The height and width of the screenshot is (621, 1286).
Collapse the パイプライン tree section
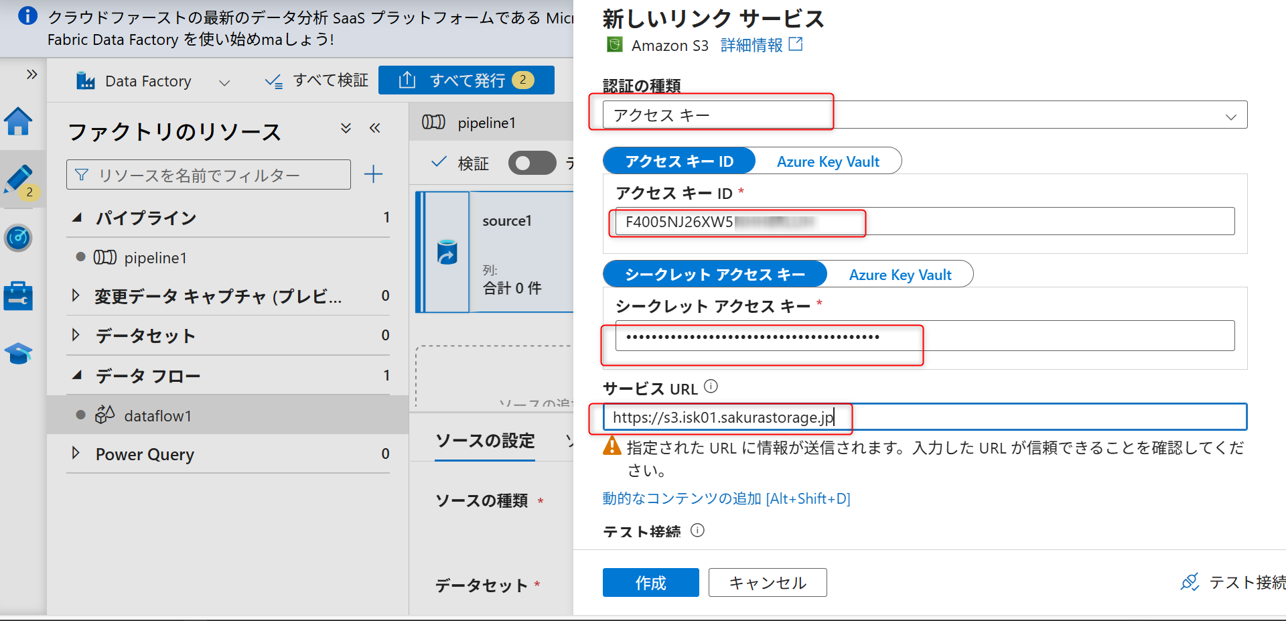[x=76, y=216]
